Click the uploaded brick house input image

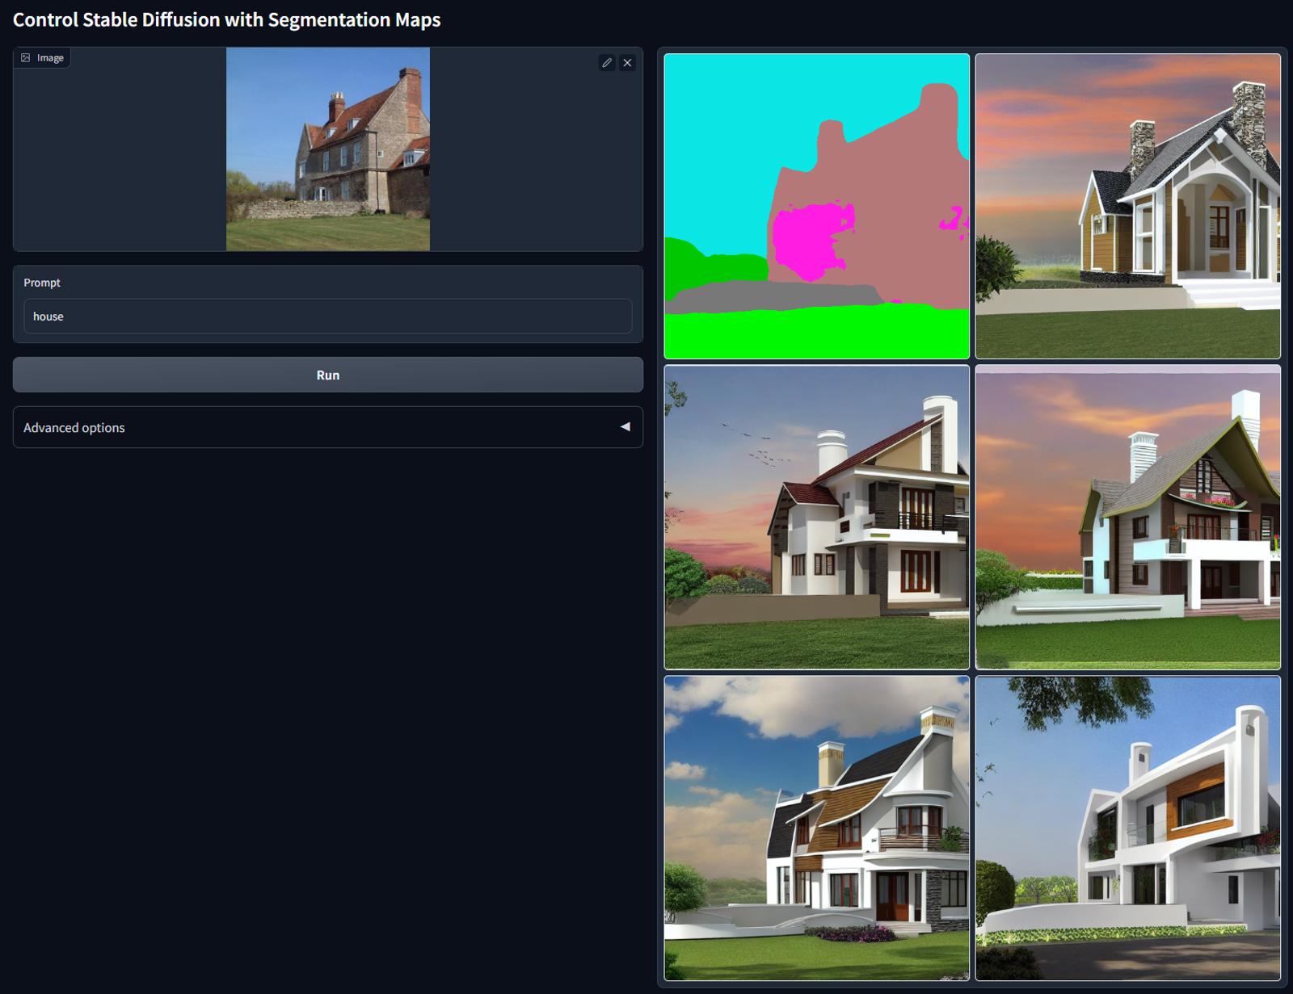coord(327,148)
